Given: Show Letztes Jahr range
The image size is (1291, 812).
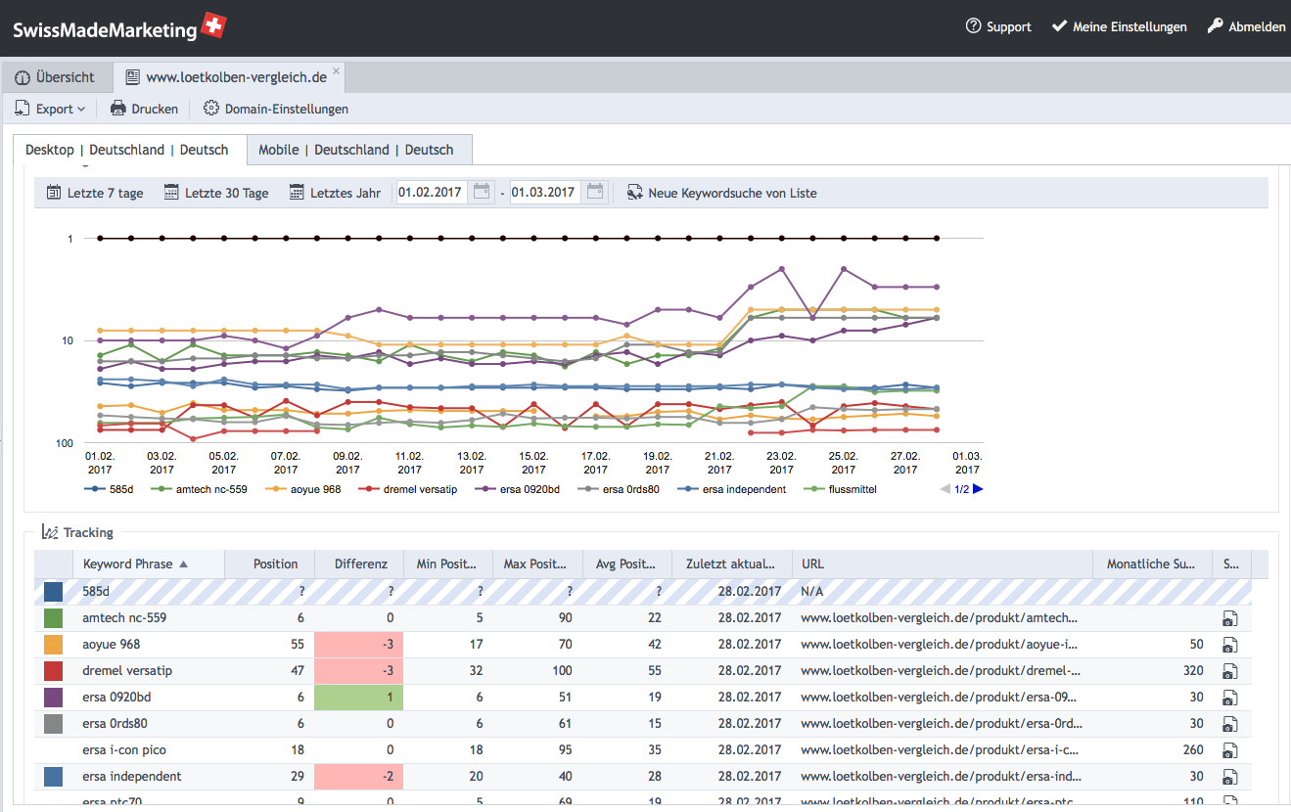Looking at the screenshot, I should coord(335,193).
